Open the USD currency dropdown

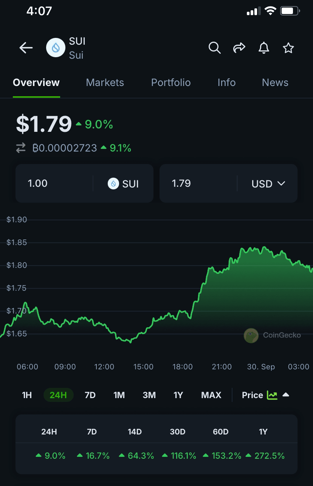click(x=268, y=184)
